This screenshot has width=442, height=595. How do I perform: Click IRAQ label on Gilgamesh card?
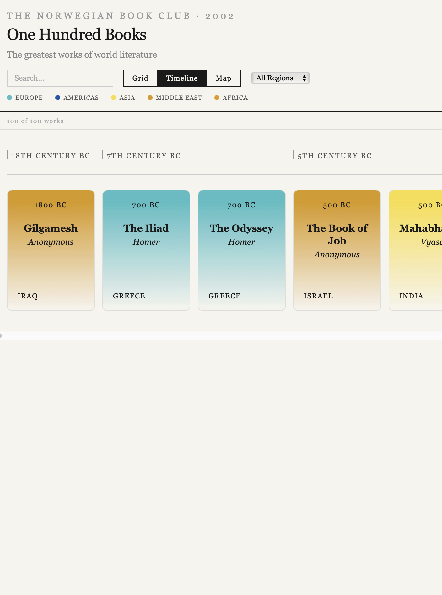(28, 296)
